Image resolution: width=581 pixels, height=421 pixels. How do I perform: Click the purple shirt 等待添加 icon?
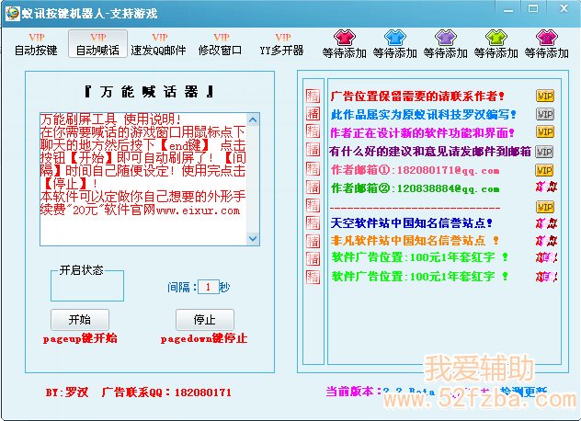pos(445,38)
